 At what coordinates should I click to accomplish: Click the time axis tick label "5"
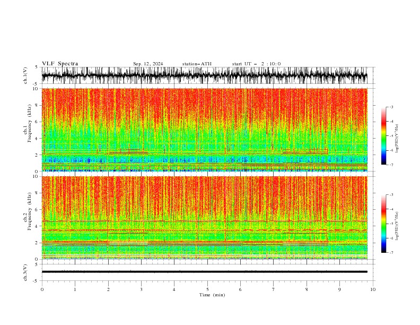click(207, 289)
